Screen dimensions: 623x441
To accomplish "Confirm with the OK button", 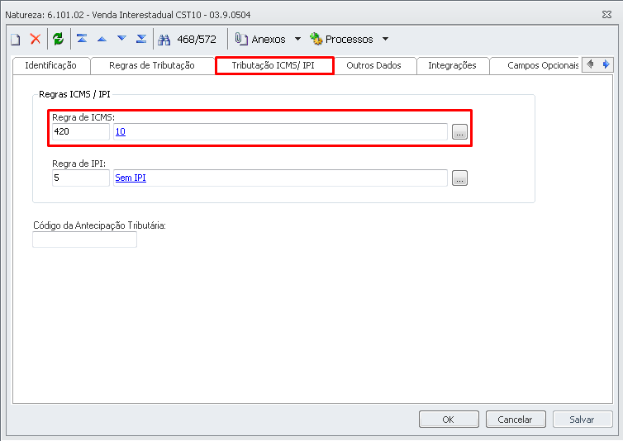I will click(449, 420).
